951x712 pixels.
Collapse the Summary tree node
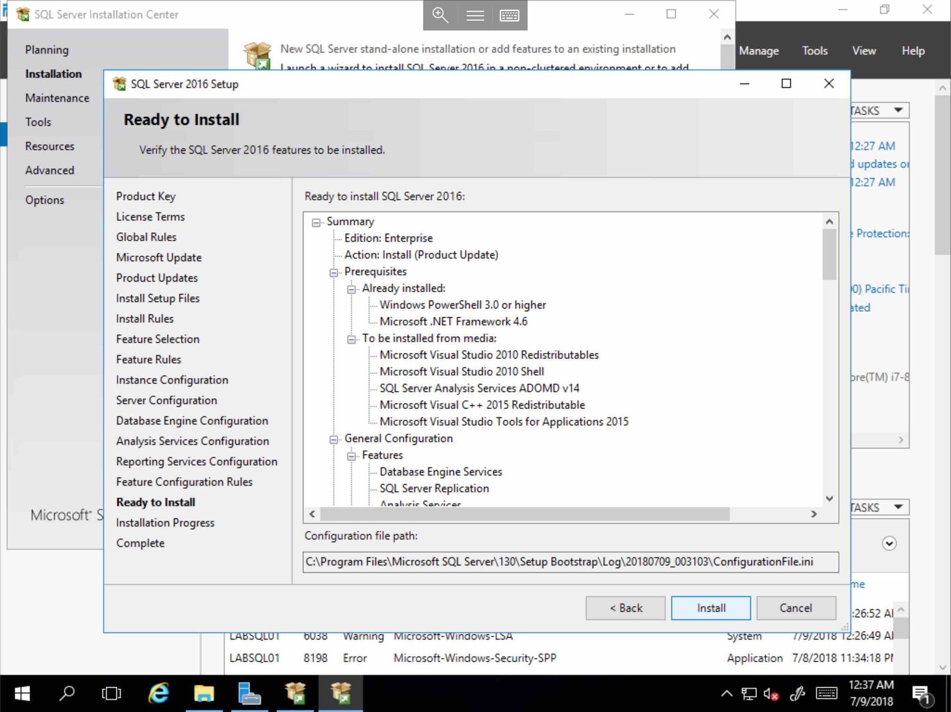point(316,222)
